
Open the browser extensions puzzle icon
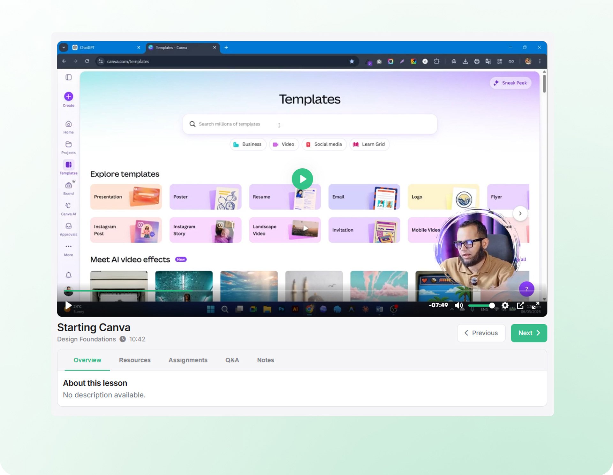[436, 61]
